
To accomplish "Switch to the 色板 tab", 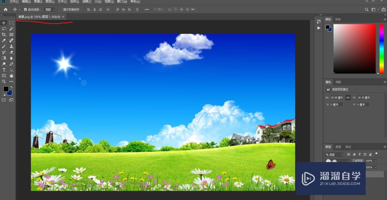I will pyautogui.click(x=338, y=19).
